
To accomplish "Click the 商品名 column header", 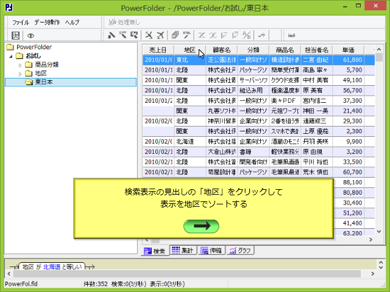I will point(285,50).
